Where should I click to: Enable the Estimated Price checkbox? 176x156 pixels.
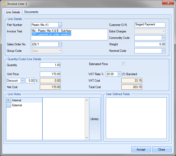[124, 64]
